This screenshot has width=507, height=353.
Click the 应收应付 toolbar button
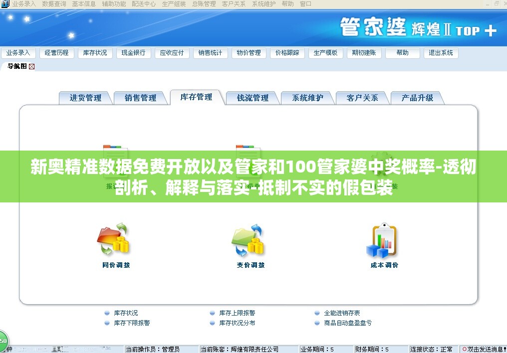172,53
